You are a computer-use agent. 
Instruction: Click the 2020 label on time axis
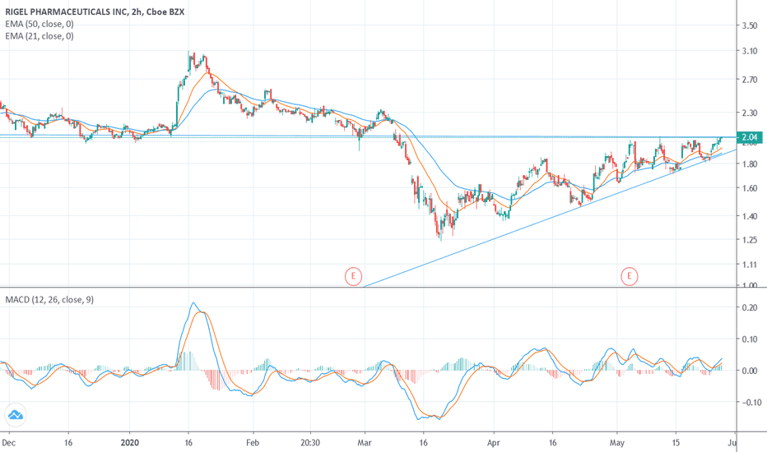130,443
